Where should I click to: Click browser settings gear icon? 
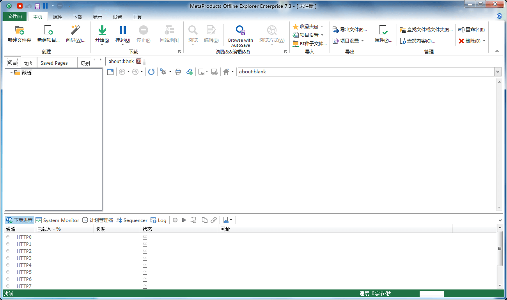coord(163,72)
